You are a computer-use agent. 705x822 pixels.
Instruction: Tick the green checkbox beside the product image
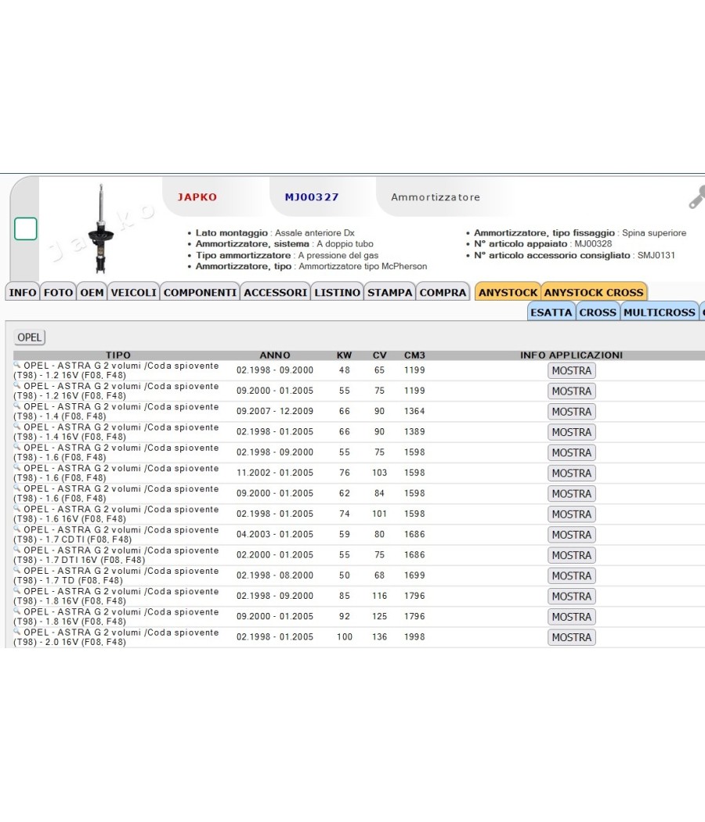pos(25,229)
